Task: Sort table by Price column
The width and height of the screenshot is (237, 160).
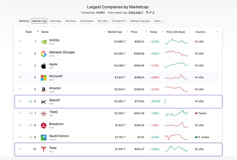Action: [146, 32]
